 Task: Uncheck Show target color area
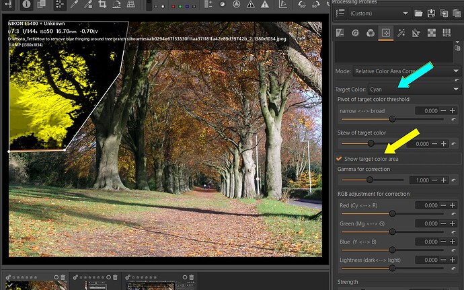339,159
